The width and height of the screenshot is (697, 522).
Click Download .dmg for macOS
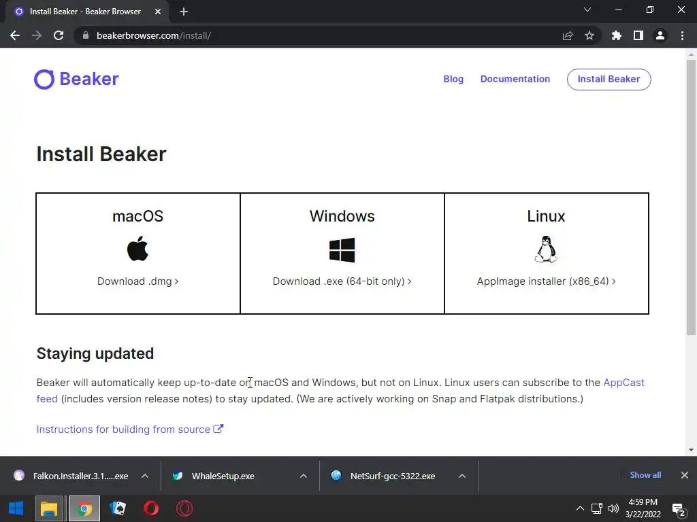tap(137, 281)
